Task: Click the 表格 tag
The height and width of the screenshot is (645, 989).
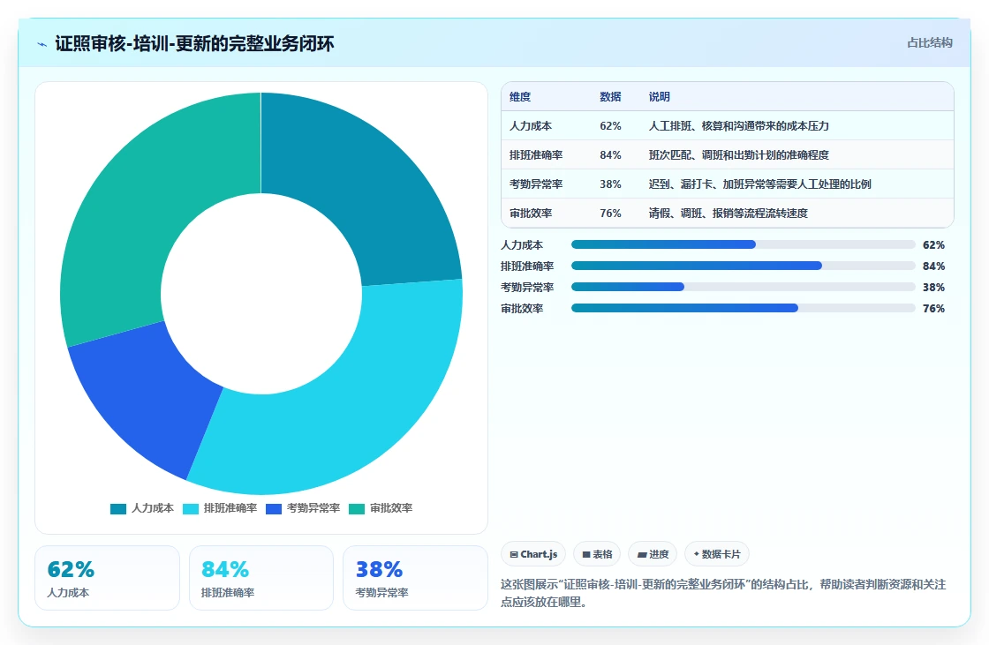Action: click(x=597, y=554)
